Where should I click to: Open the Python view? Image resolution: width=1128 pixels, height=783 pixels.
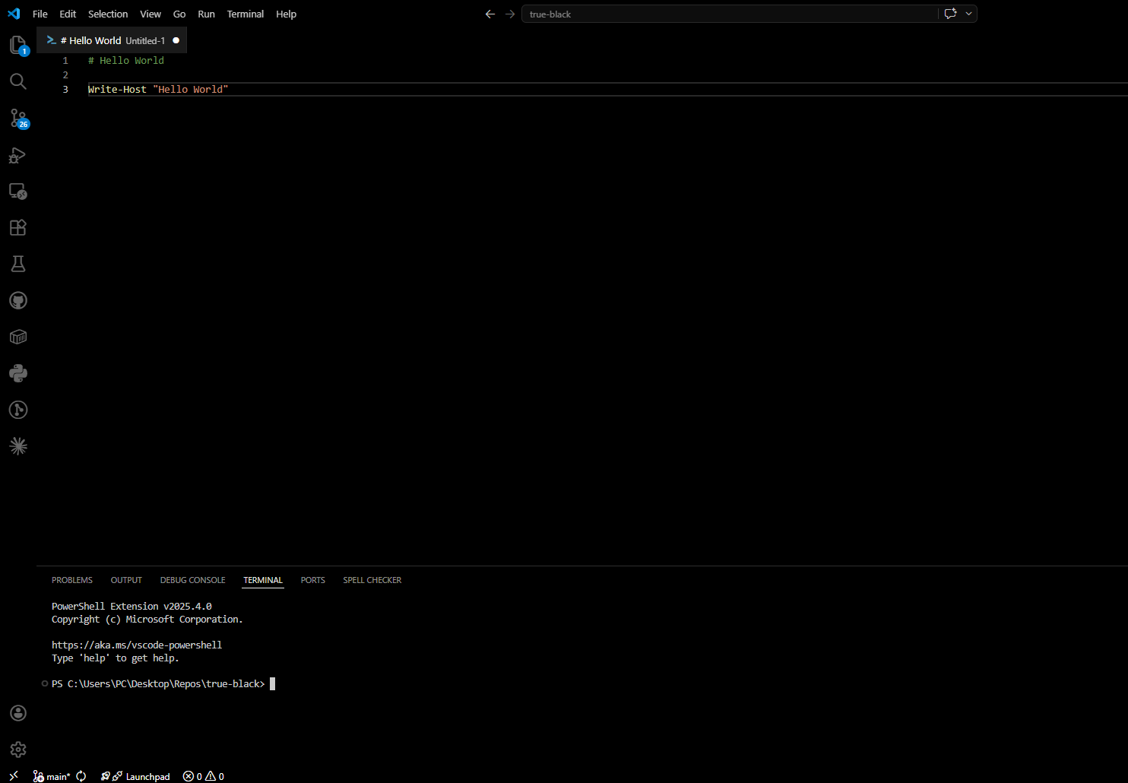(x=18, y=373)
